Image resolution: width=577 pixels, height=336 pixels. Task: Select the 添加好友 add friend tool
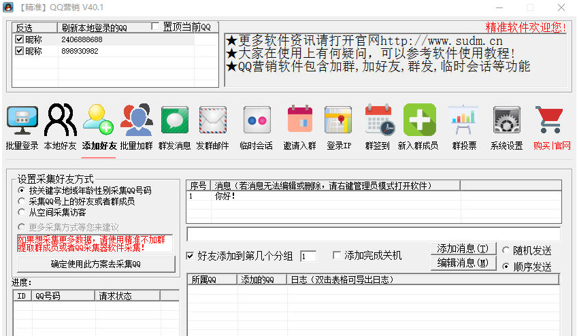(x=99, y=127)
